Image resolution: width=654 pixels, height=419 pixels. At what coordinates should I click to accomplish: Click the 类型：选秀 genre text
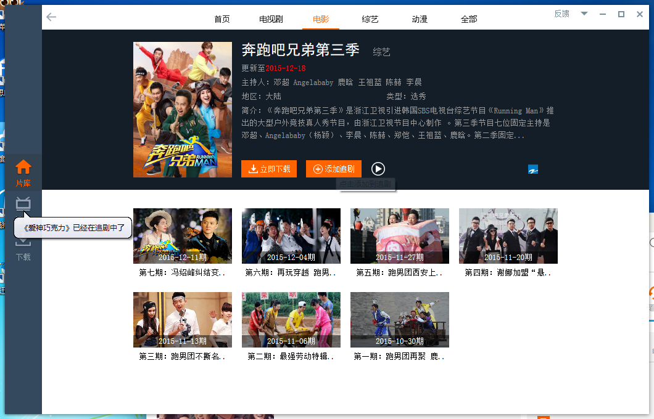[x=406, y=97]
